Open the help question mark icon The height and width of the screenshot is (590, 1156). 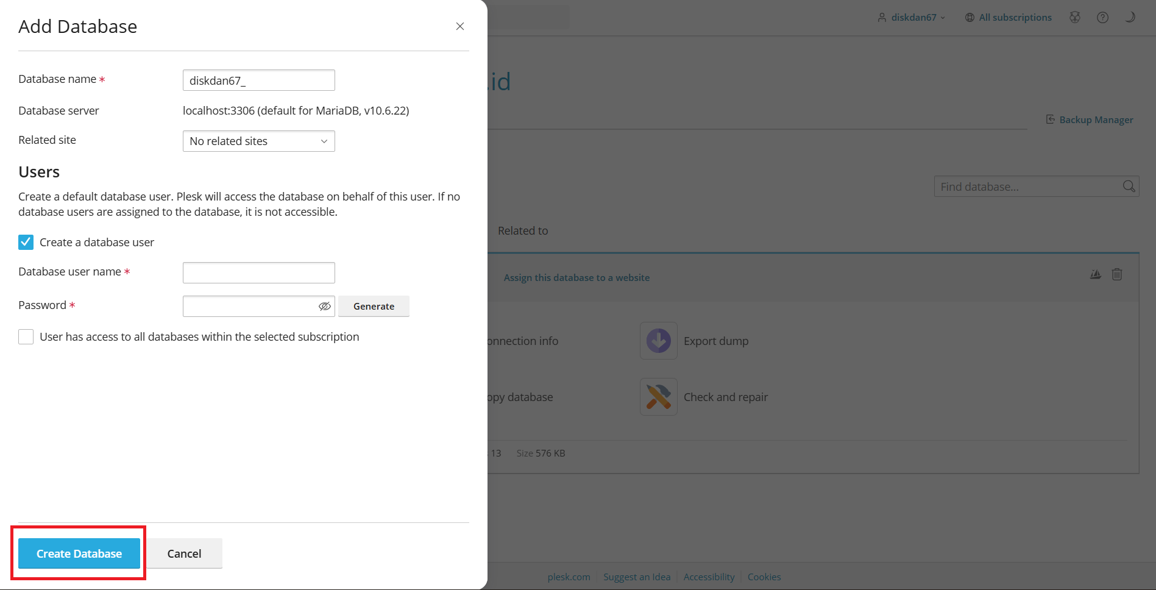point(1102,18)
